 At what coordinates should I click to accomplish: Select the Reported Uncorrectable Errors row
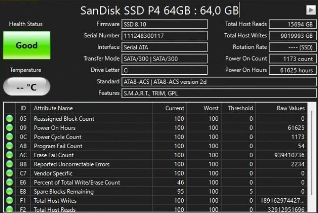(x=155, y=164)
